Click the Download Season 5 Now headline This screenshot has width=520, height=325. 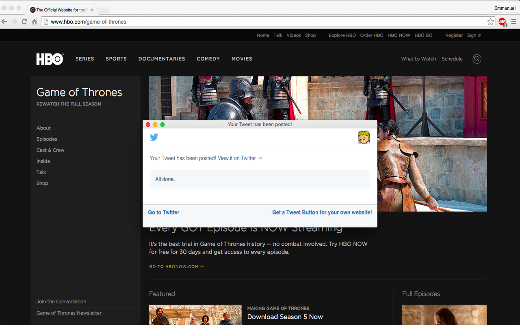click(x=285, y=317)
